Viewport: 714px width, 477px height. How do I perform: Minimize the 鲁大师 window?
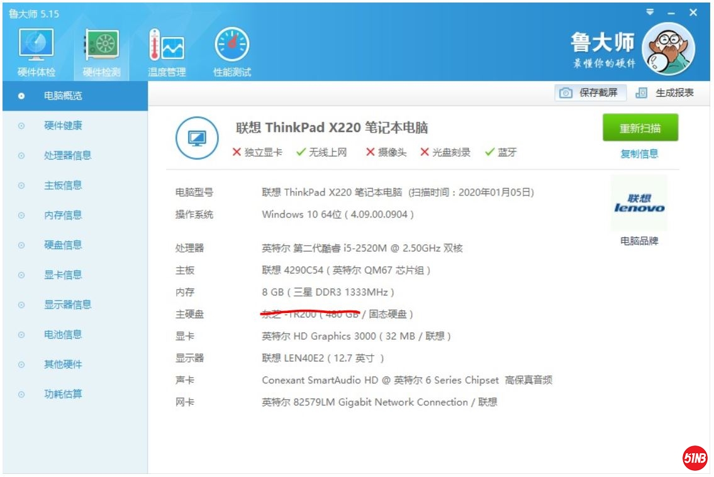(x=671, y=13)
